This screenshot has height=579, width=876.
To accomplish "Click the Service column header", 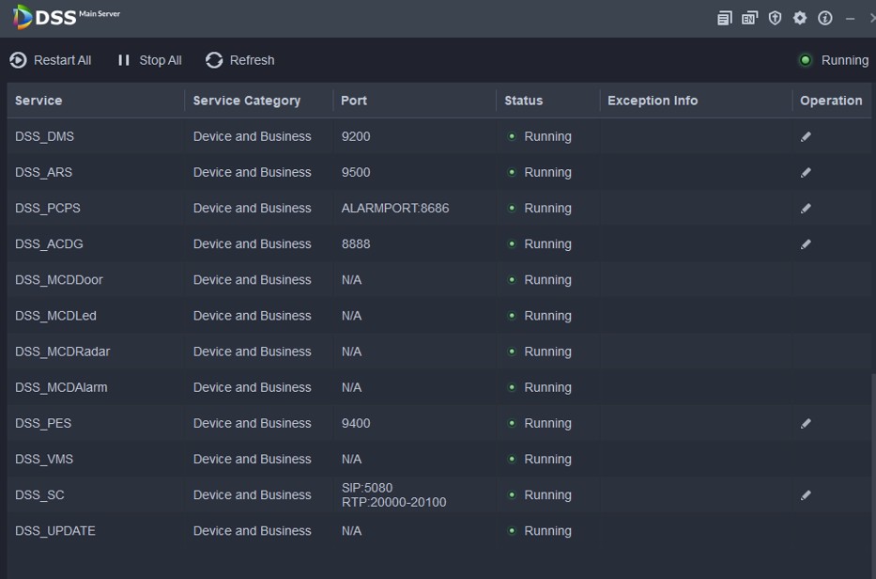I will (38, 101).
